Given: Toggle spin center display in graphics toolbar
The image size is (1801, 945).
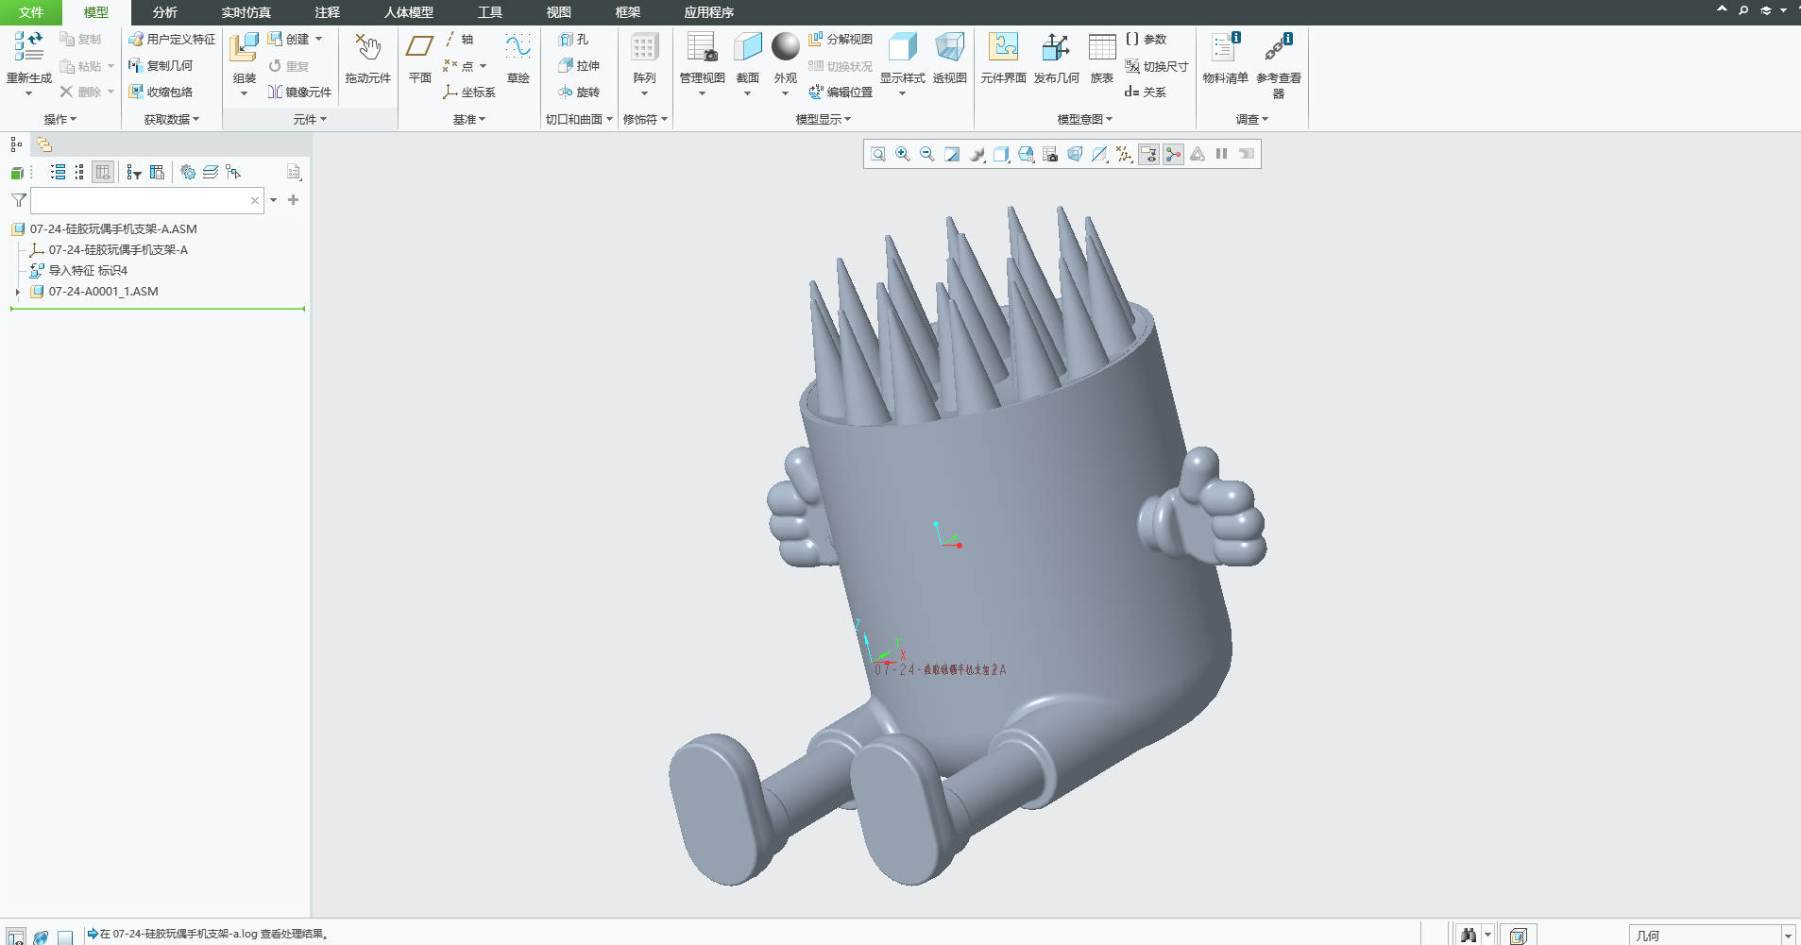Looking at the screenshot, I should point(1173,154).
